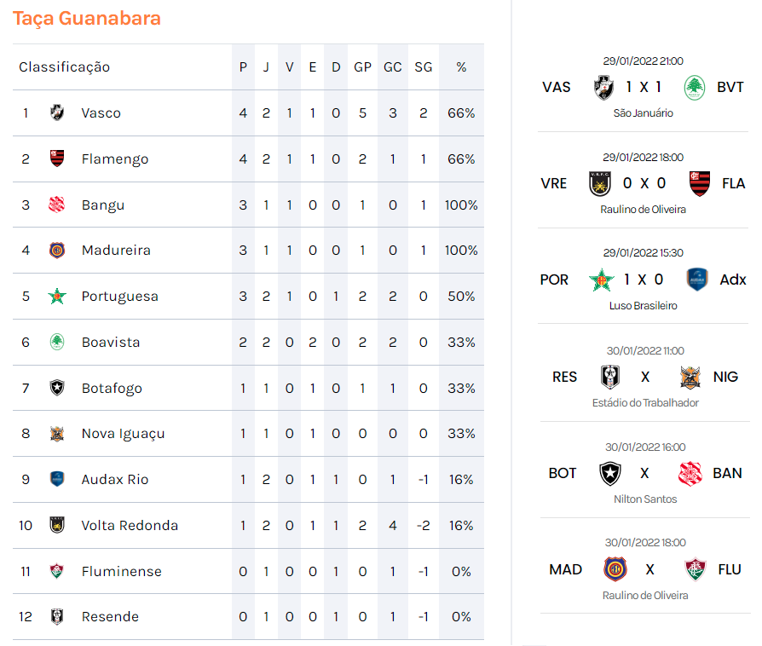Open the Boavista team name in standings

tap(111, 343)
